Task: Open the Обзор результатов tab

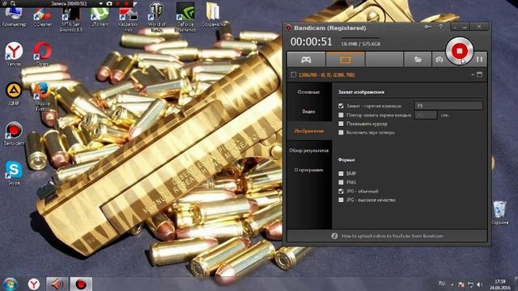Action: [308, 150]
